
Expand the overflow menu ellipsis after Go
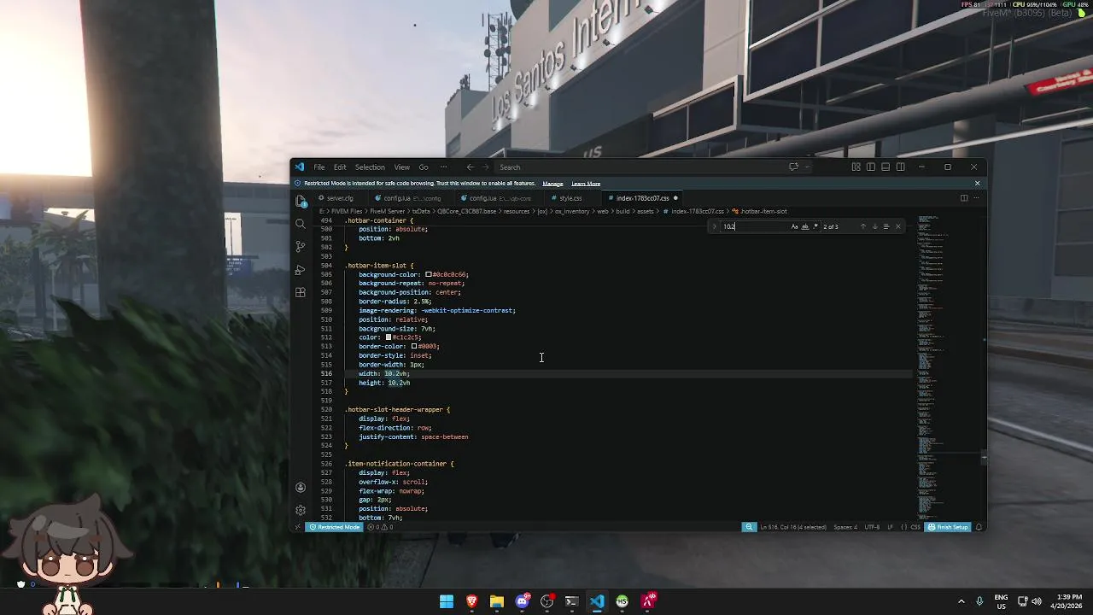pyautogui.click(x=443, y=167)
